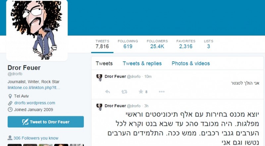Open 306 Followers you know

[36, 138]
